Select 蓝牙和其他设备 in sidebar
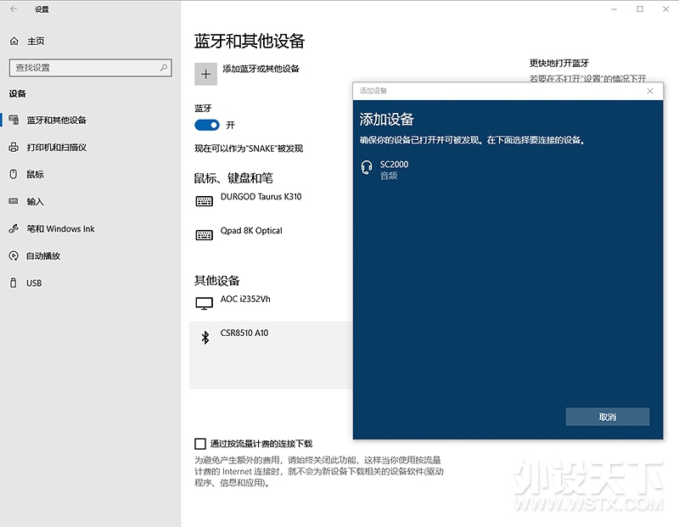Viewport: 679px width, 527px height. (56, 120)
